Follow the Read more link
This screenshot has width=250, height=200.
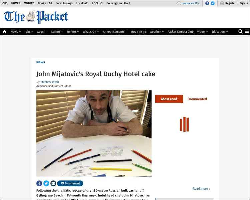pos(202,189)
